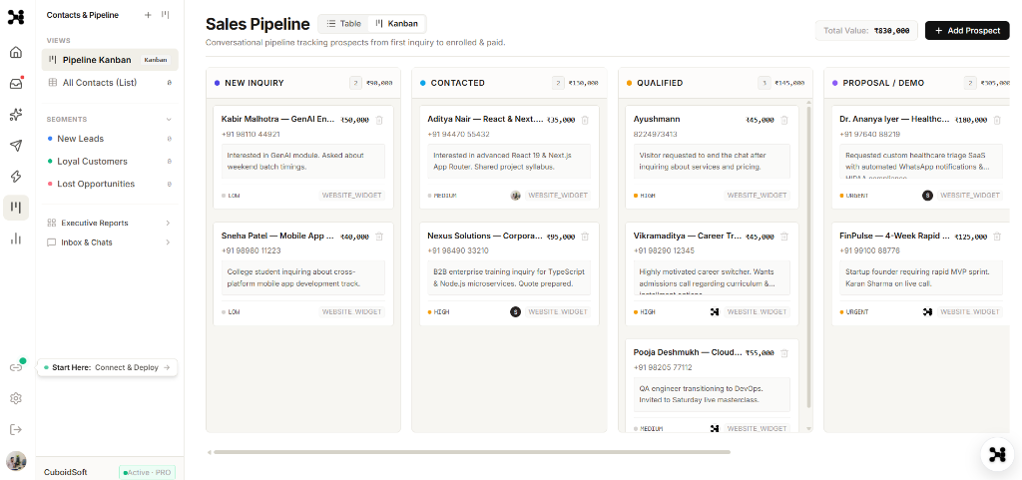
Task: Click the user avatar at the rail bottom
Action: (x=16, y=461)
